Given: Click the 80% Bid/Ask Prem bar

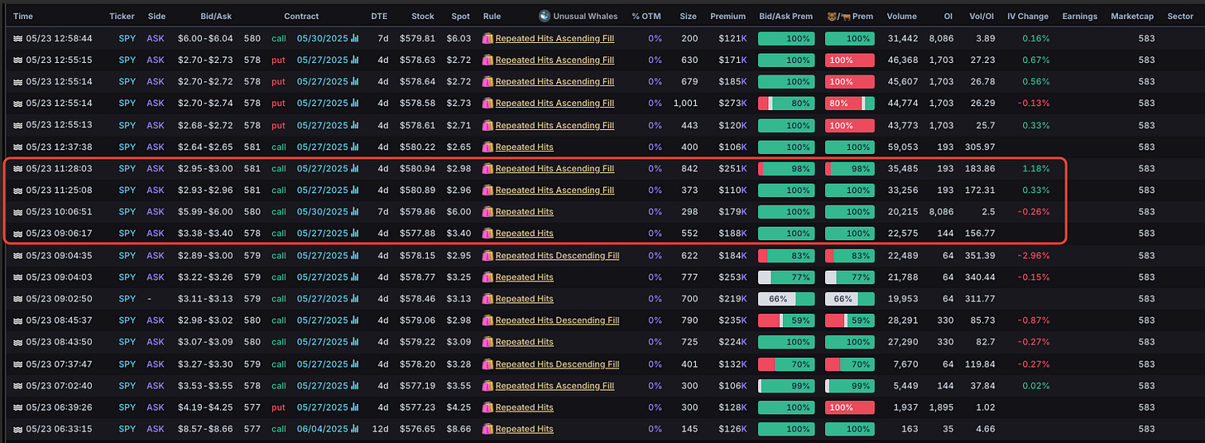Looking at the screenshot, I should click(786, 104).
